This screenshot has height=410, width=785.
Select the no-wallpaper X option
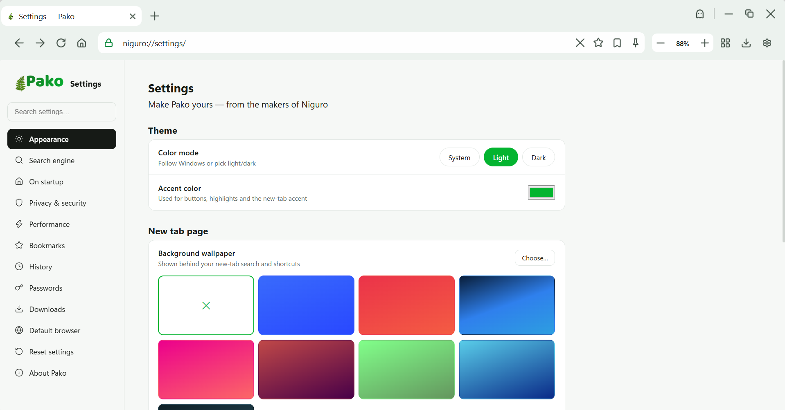206,305
